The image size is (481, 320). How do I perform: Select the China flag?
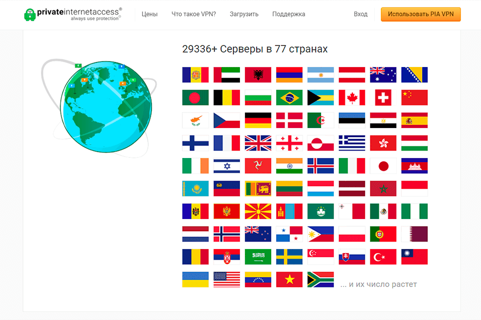[x=414, y=97]
